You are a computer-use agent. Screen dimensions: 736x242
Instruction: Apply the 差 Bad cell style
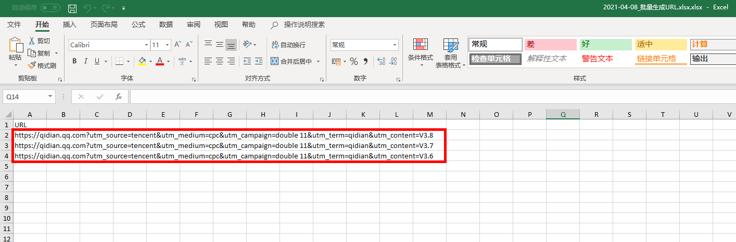(551, 45)
